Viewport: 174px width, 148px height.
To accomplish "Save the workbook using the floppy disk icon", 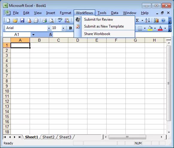I will [22, 20].
